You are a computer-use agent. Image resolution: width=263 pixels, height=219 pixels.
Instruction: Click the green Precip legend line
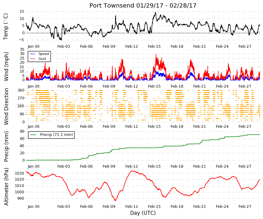(x=33, y=135)
